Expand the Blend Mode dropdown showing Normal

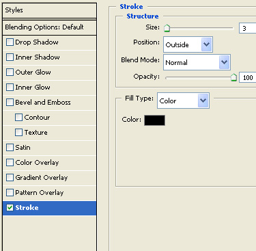(197, 62)
